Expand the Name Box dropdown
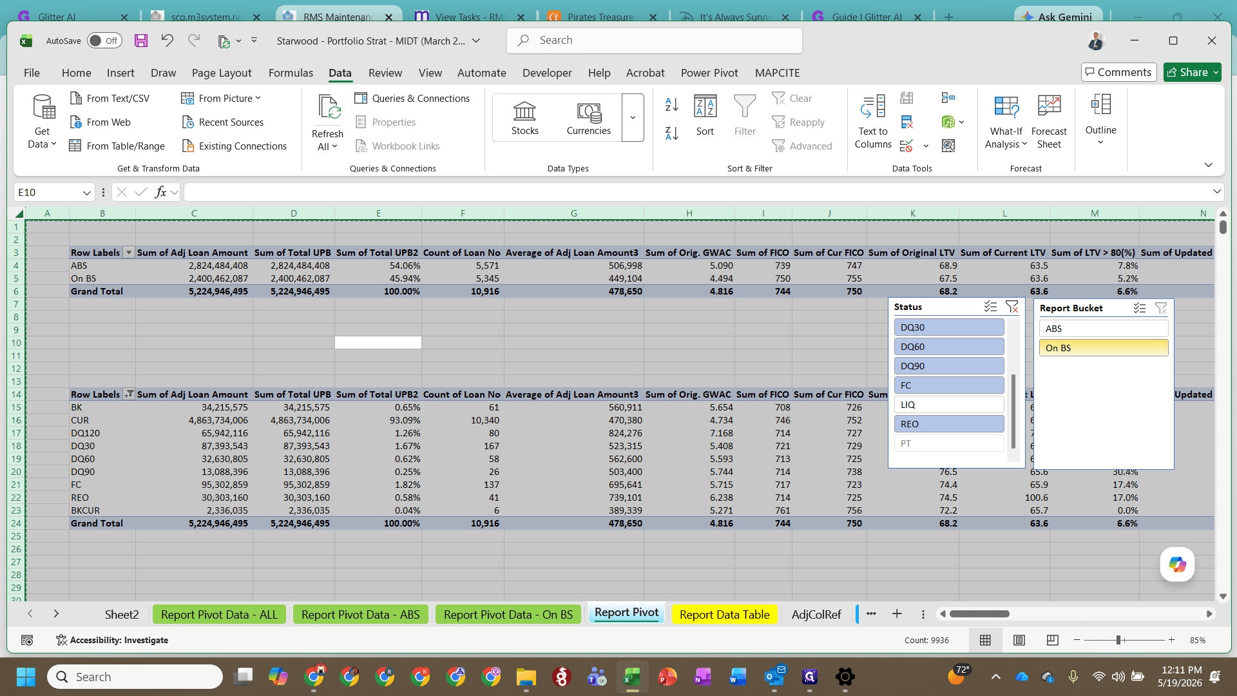The width and height of the screenshot is (1237, 696). click(86, 192)
